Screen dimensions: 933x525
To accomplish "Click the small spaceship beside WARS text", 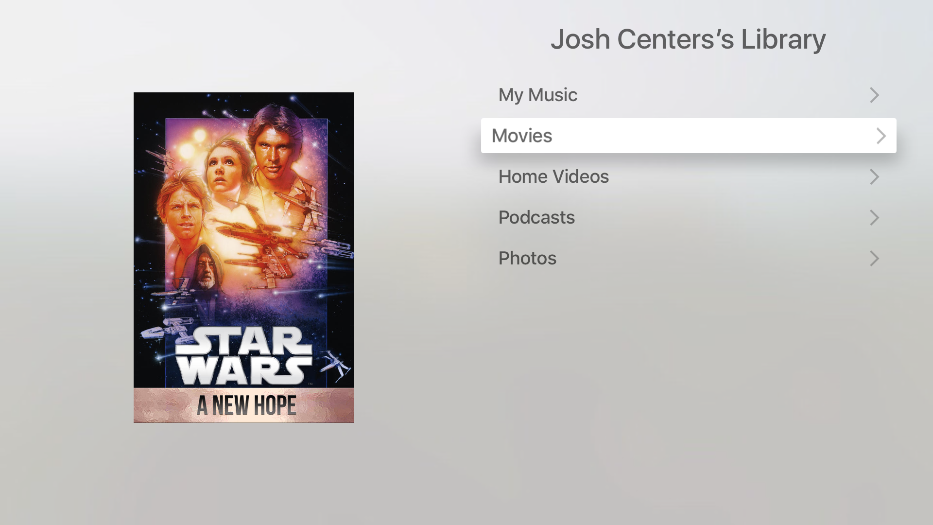I will [x=335, y=365].
